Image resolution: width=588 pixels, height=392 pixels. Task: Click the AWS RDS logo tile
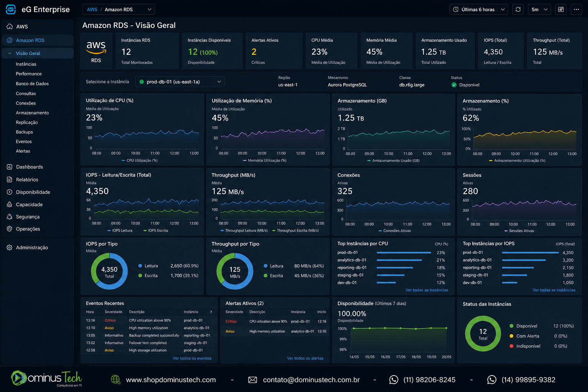tap(96, 51)
